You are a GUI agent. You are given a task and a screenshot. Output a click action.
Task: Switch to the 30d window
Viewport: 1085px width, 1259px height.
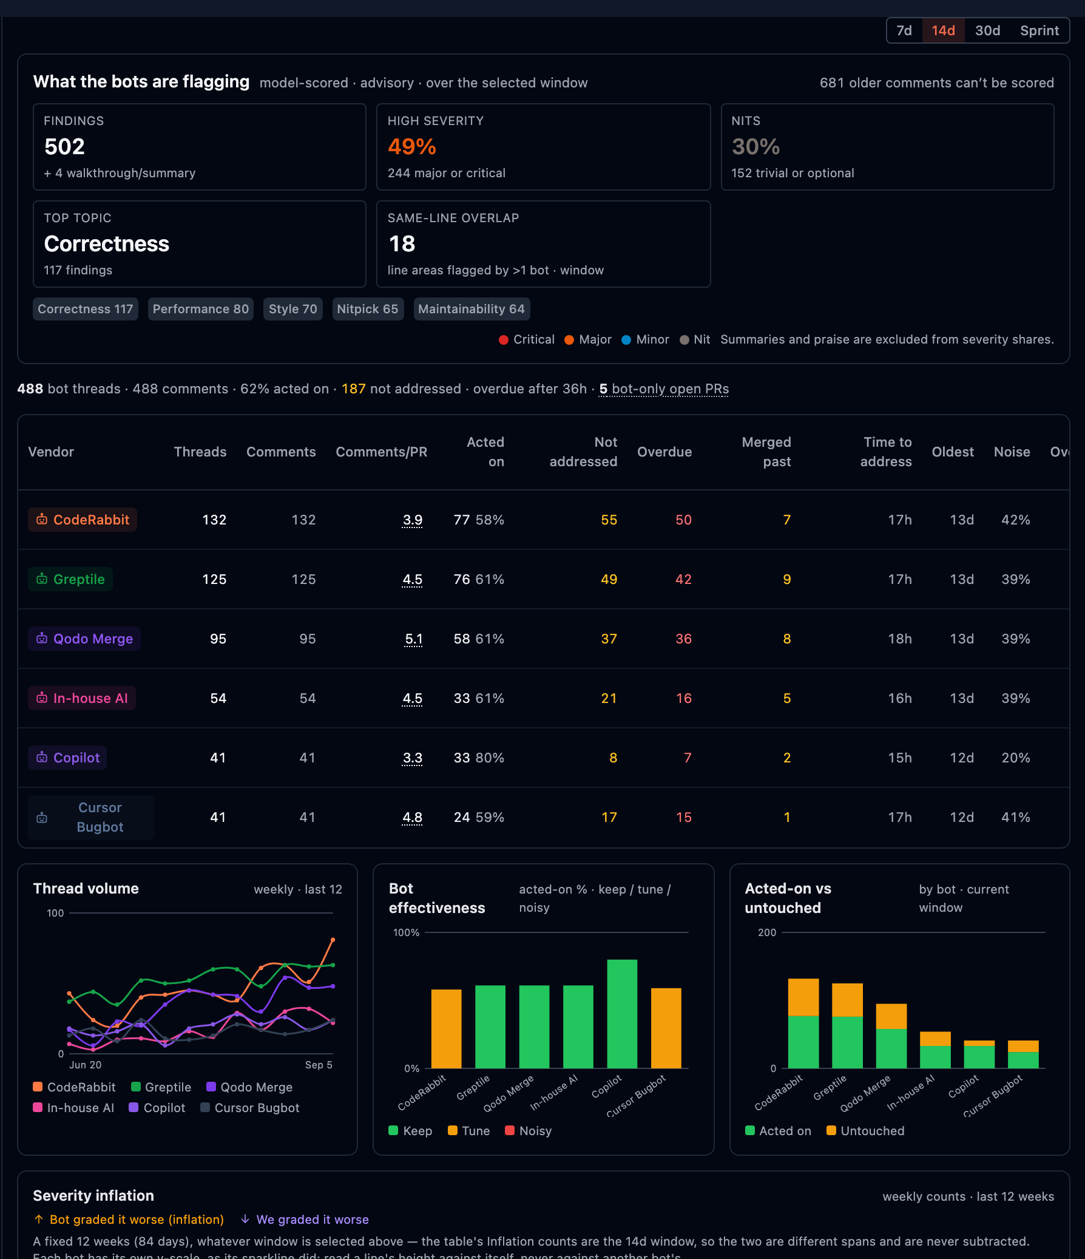987,30
